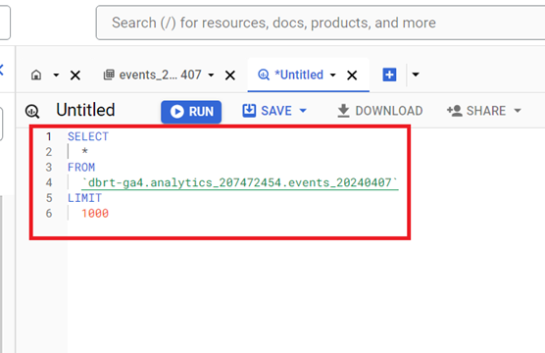Open the home tab dropdown arrow

(56, 75)
